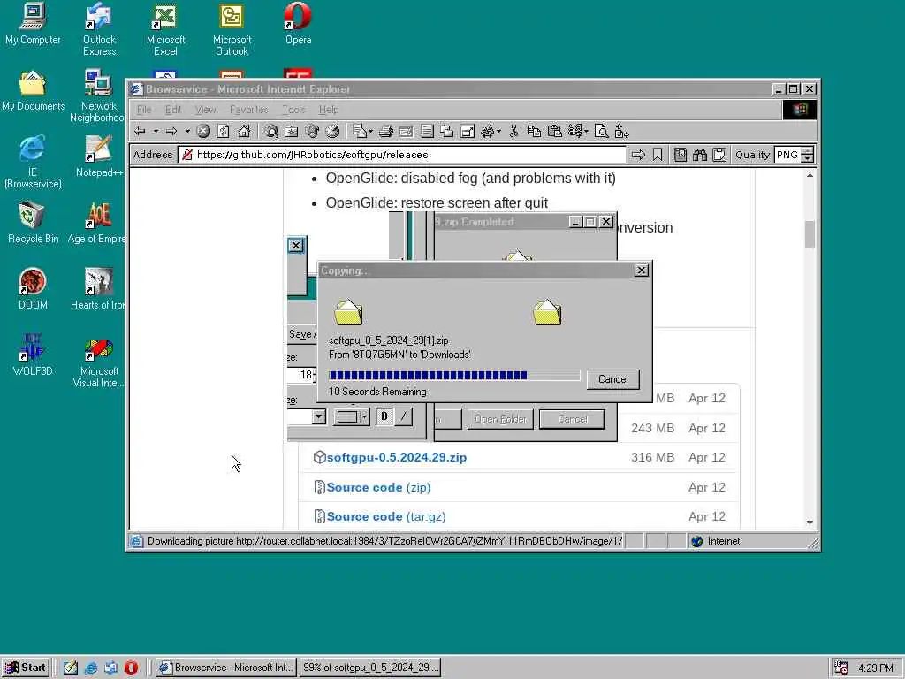Open the Favorites menu
This screenshot has height=679, width=905.
click(248, 110)
